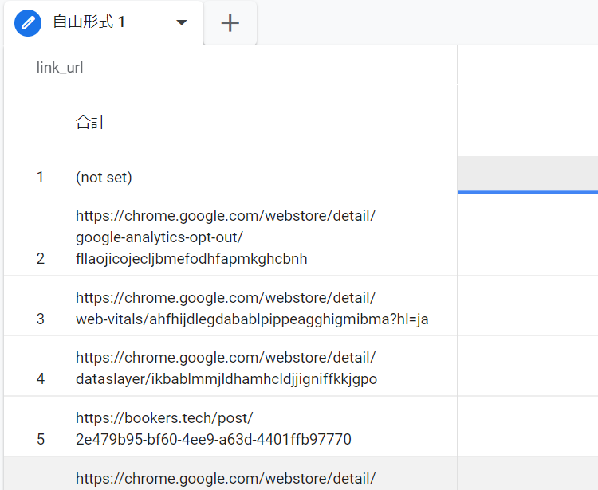Viewport: 598px width, 490px height.
Task: Click the partially visible URL in the bottom row
Action: click(x=225, y=478)
